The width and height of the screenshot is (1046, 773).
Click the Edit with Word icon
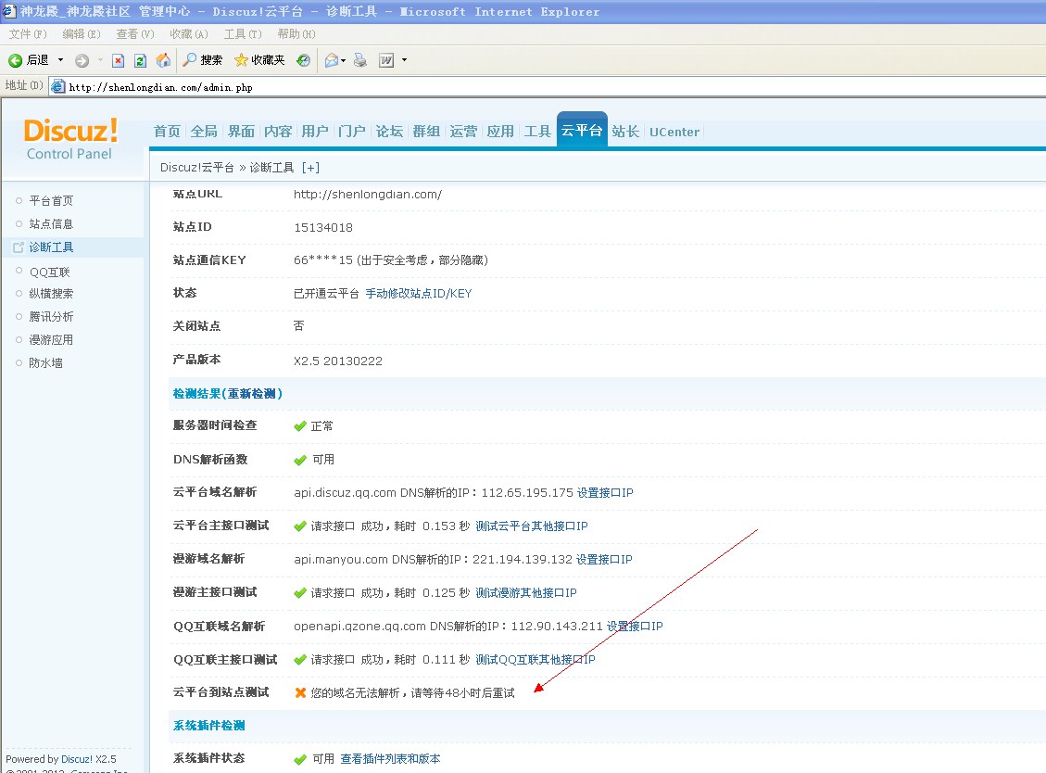[x=386, y=61]
